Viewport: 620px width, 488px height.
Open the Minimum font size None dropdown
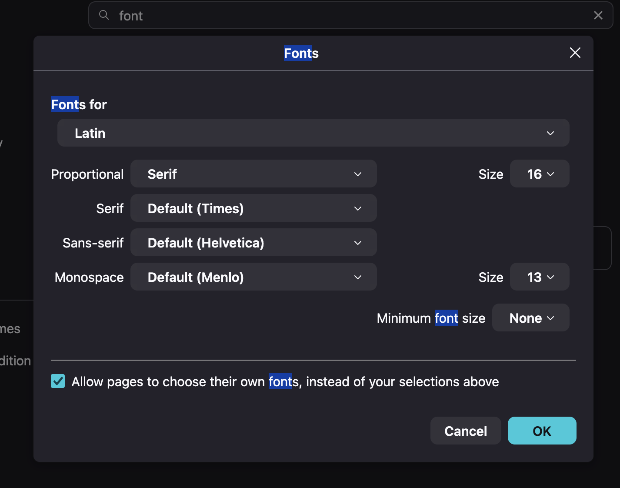[x=531, y=318]
